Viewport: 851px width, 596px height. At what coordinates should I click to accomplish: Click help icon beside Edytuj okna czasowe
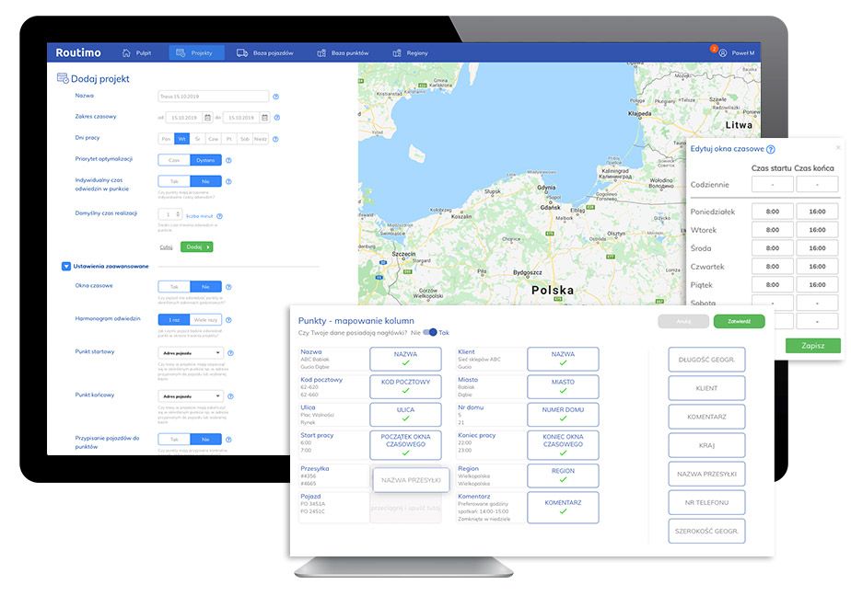pyautogui.click(x=771, y=150)
